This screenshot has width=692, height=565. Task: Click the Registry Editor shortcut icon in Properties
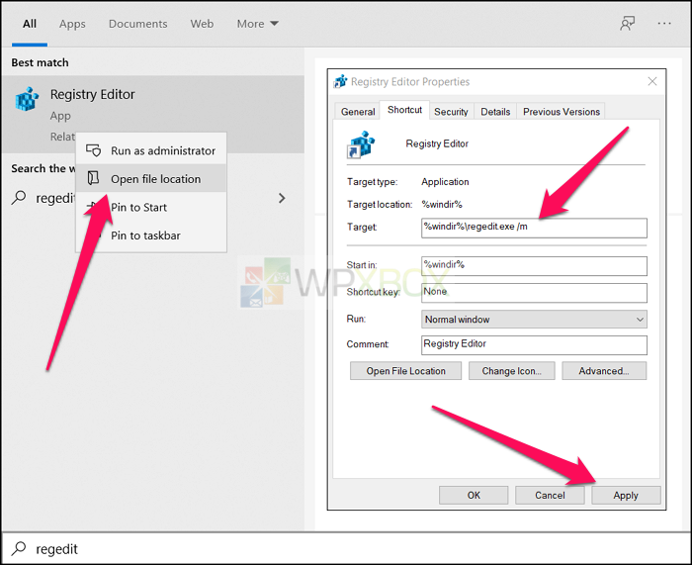tap(361, 144)
